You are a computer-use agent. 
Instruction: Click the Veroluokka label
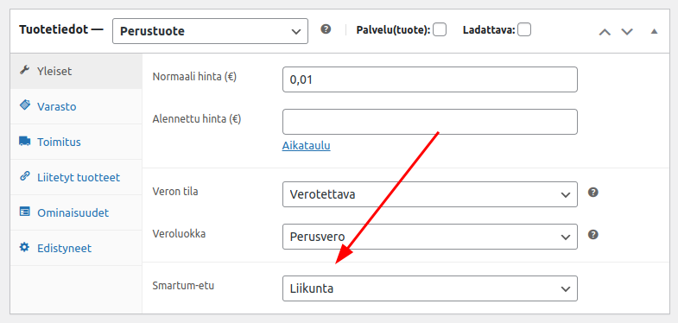(x=179, y=234)
